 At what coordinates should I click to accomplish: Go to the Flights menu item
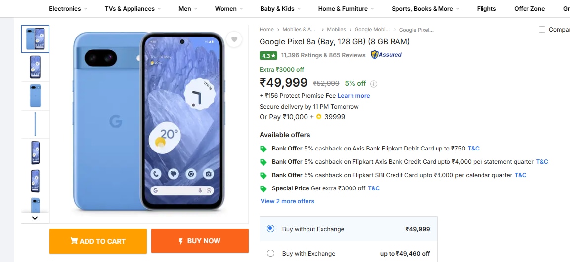coord(486,9)
